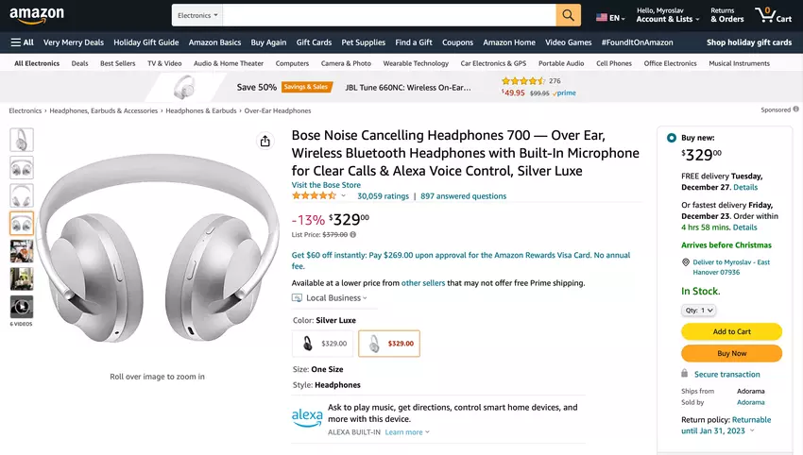The width and height of the screenshot is (803, 455).
Task: Visit the Bose Store link
Action: 325,184
